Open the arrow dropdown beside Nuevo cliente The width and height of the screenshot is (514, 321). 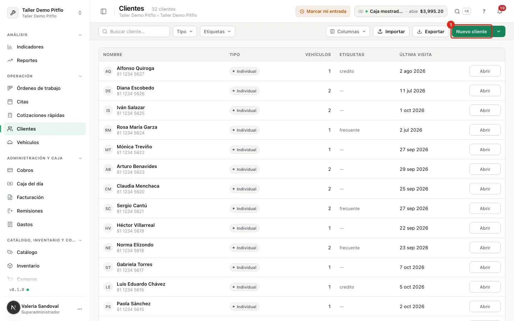[499, 31]
